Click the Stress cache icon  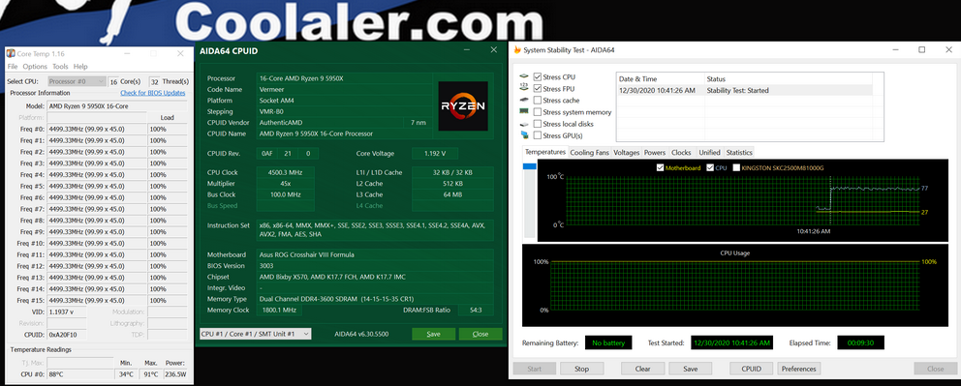coord(524,100)
